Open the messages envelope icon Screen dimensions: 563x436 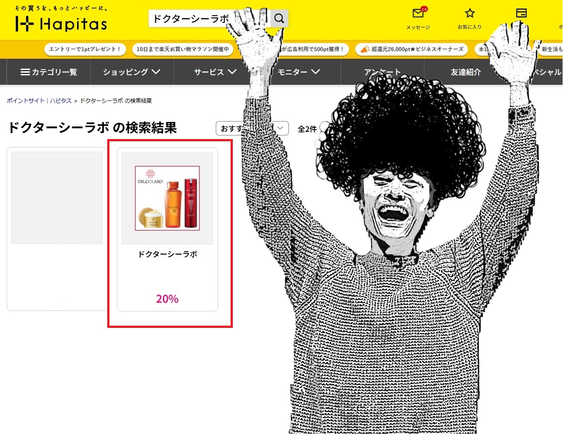click(418, 13)
